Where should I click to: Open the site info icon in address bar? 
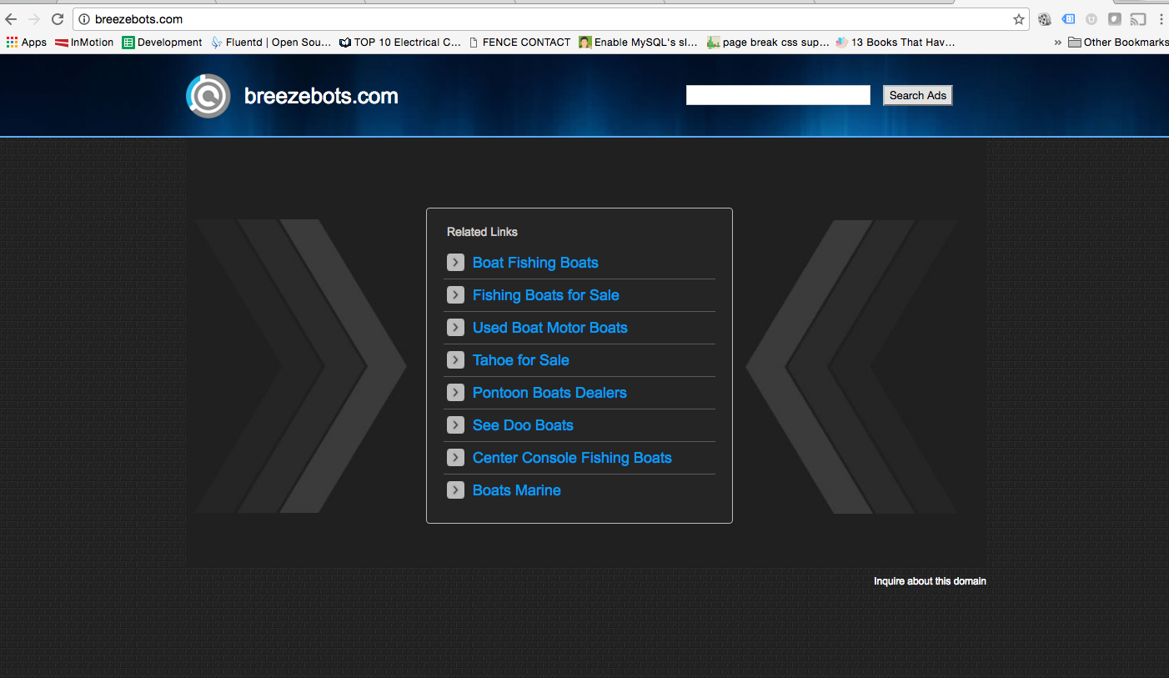tap(84, 19)
